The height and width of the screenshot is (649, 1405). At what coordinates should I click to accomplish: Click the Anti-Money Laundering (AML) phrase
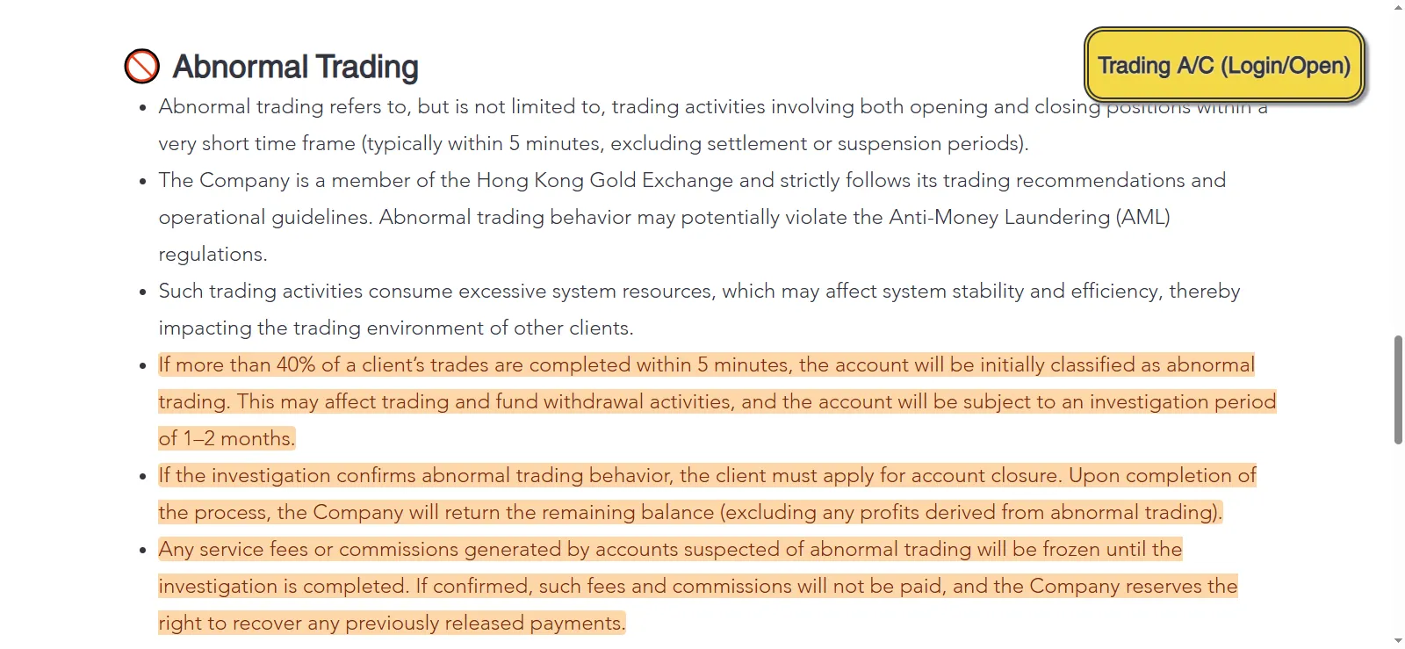coord(1029,217)
